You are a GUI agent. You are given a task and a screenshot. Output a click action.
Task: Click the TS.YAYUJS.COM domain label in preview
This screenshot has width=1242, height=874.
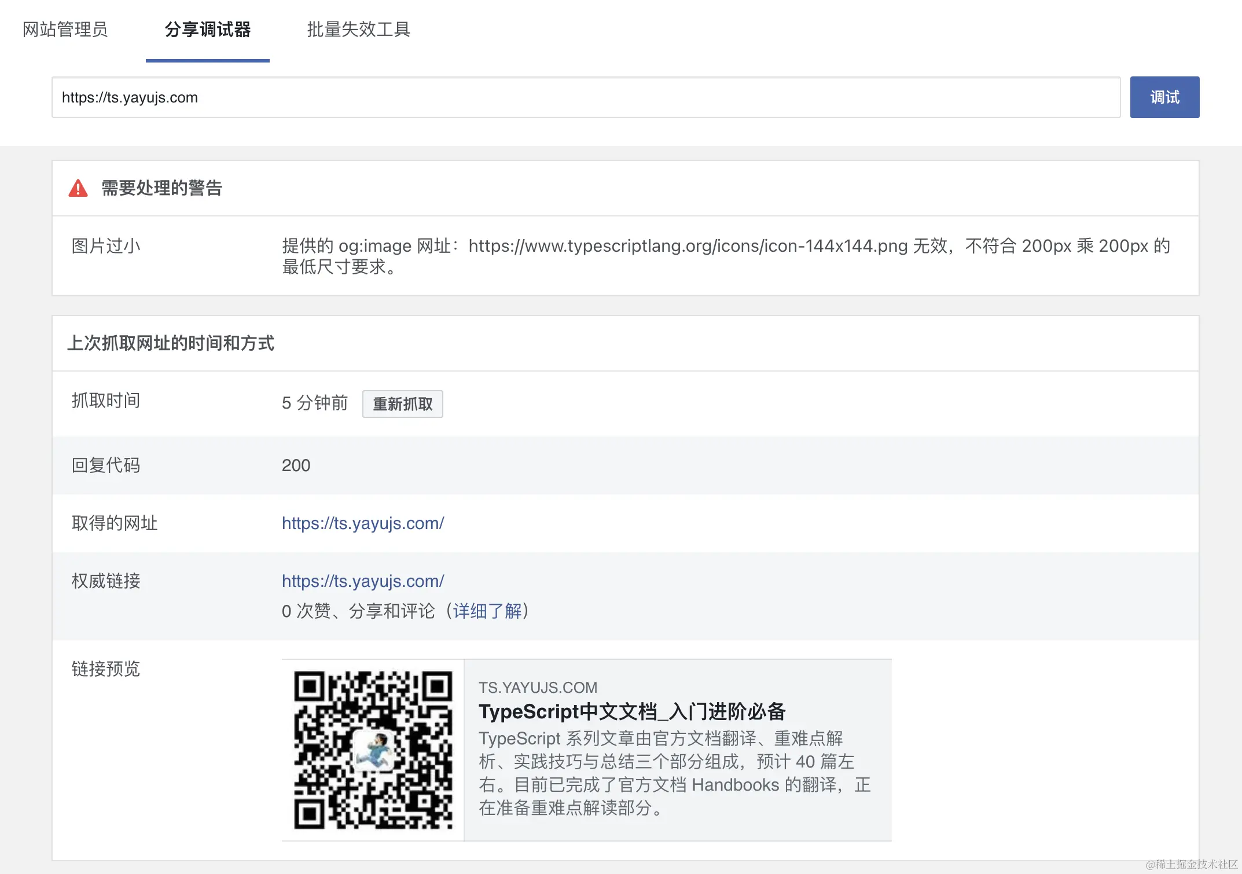point(538,688)
